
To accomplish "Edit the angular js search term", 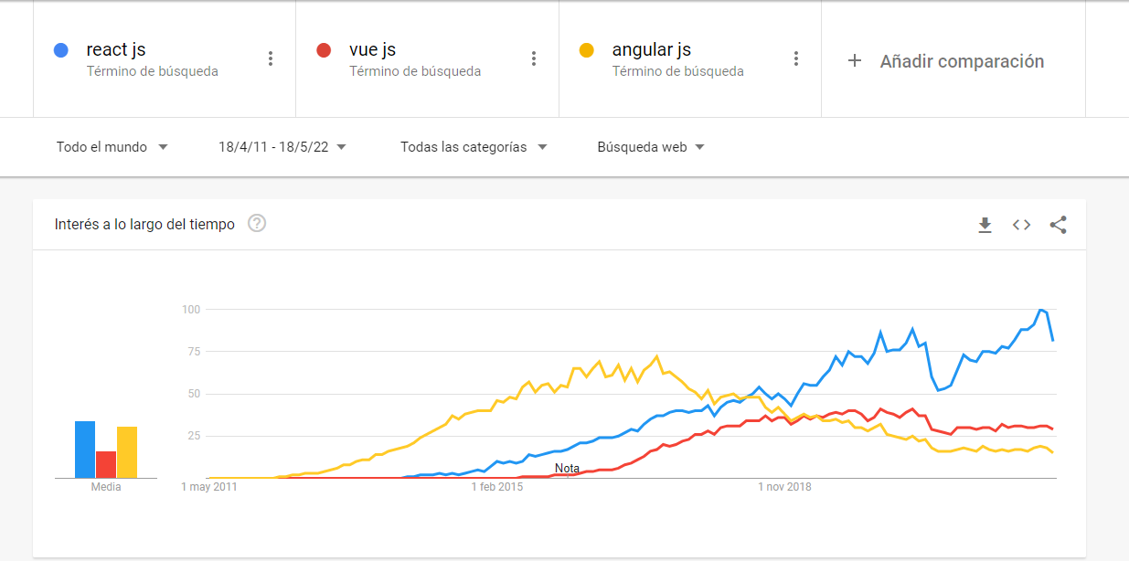I will pyautogui.click(x=651, y=50).
